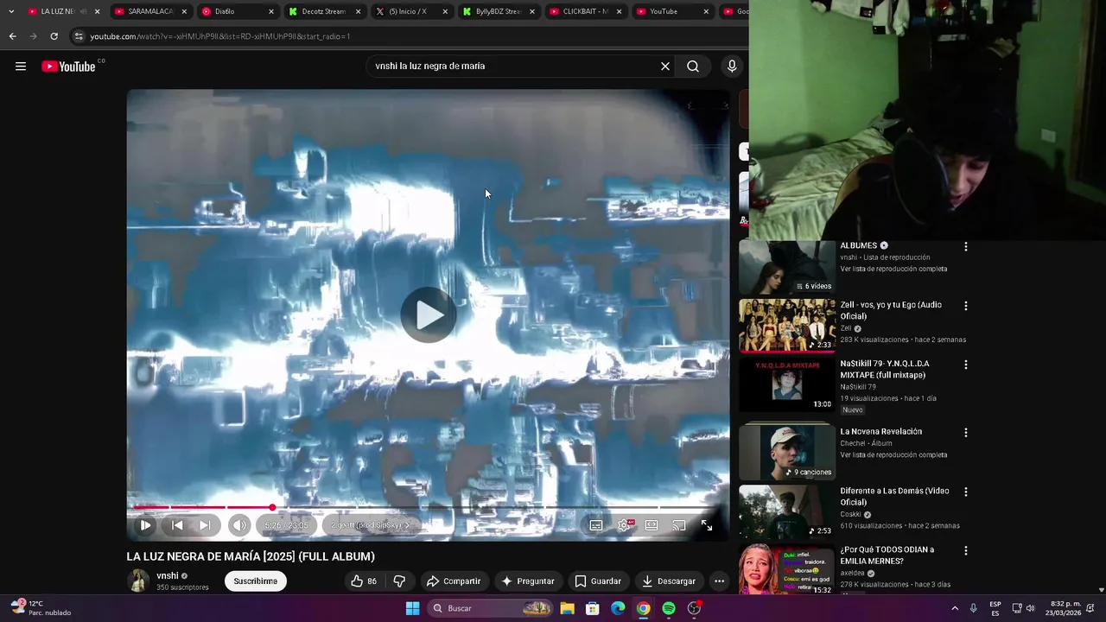The width and height of the screenshot is (1106, 622).
Task: Toggle theater mode
Action: click(652, 525)
